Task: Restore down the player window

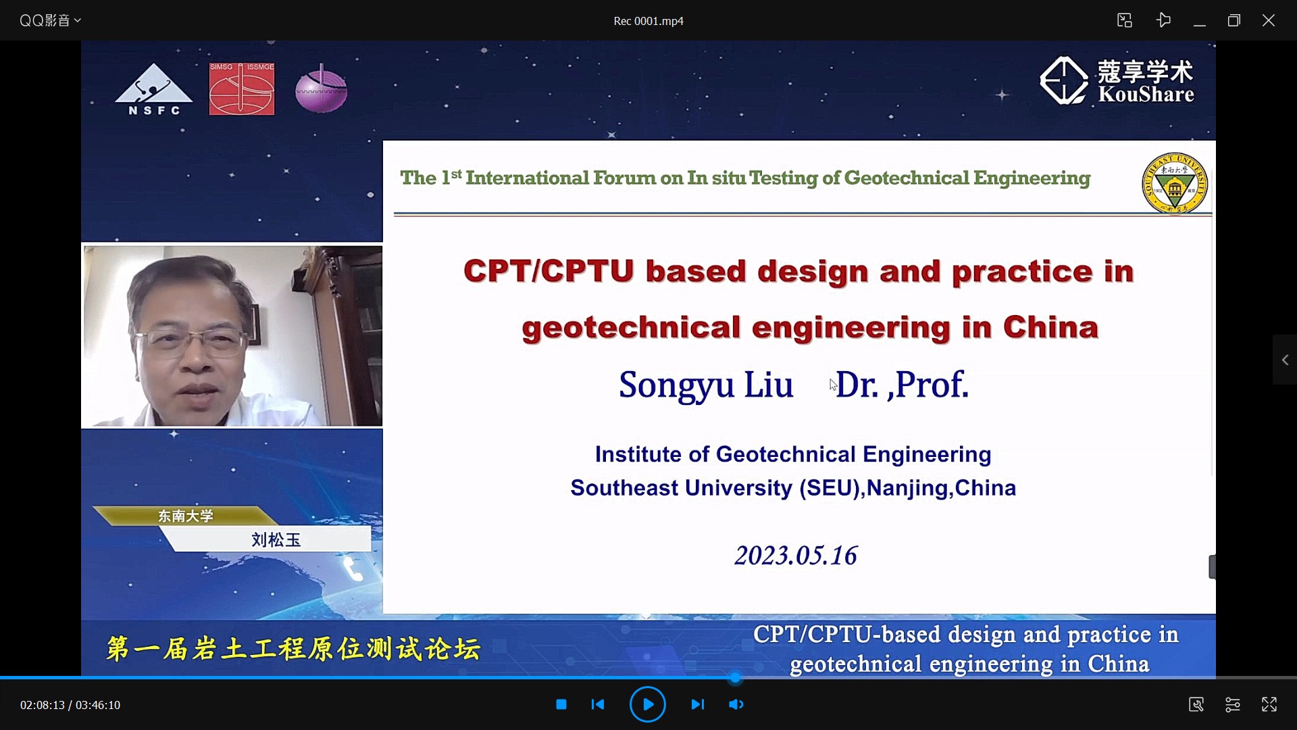Action: [1234, 20]
